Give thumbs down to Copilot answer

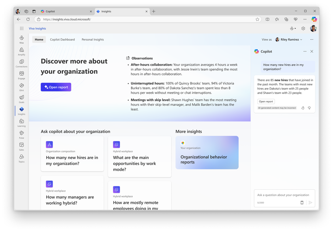(309, 108)
